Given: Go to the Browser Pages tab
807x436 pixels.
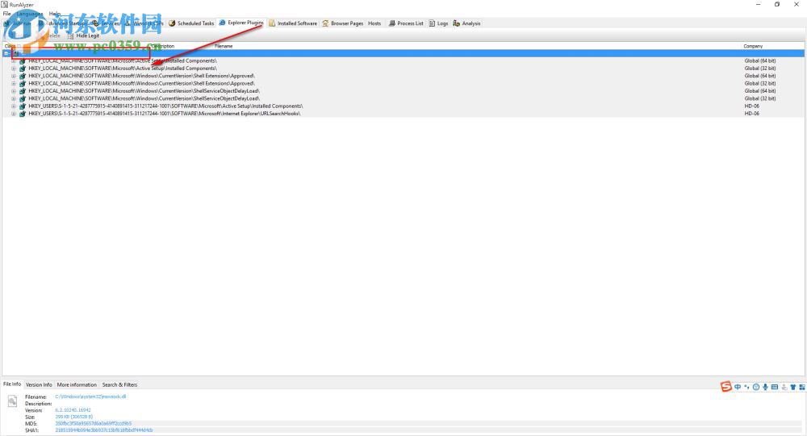Looking at the screenshot, I should [343, 23].
